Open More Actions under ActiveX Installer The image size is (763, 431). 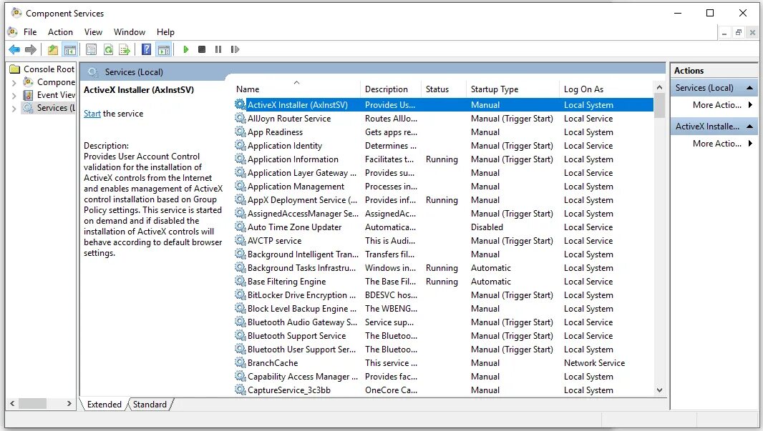click(x=722, y=144)
